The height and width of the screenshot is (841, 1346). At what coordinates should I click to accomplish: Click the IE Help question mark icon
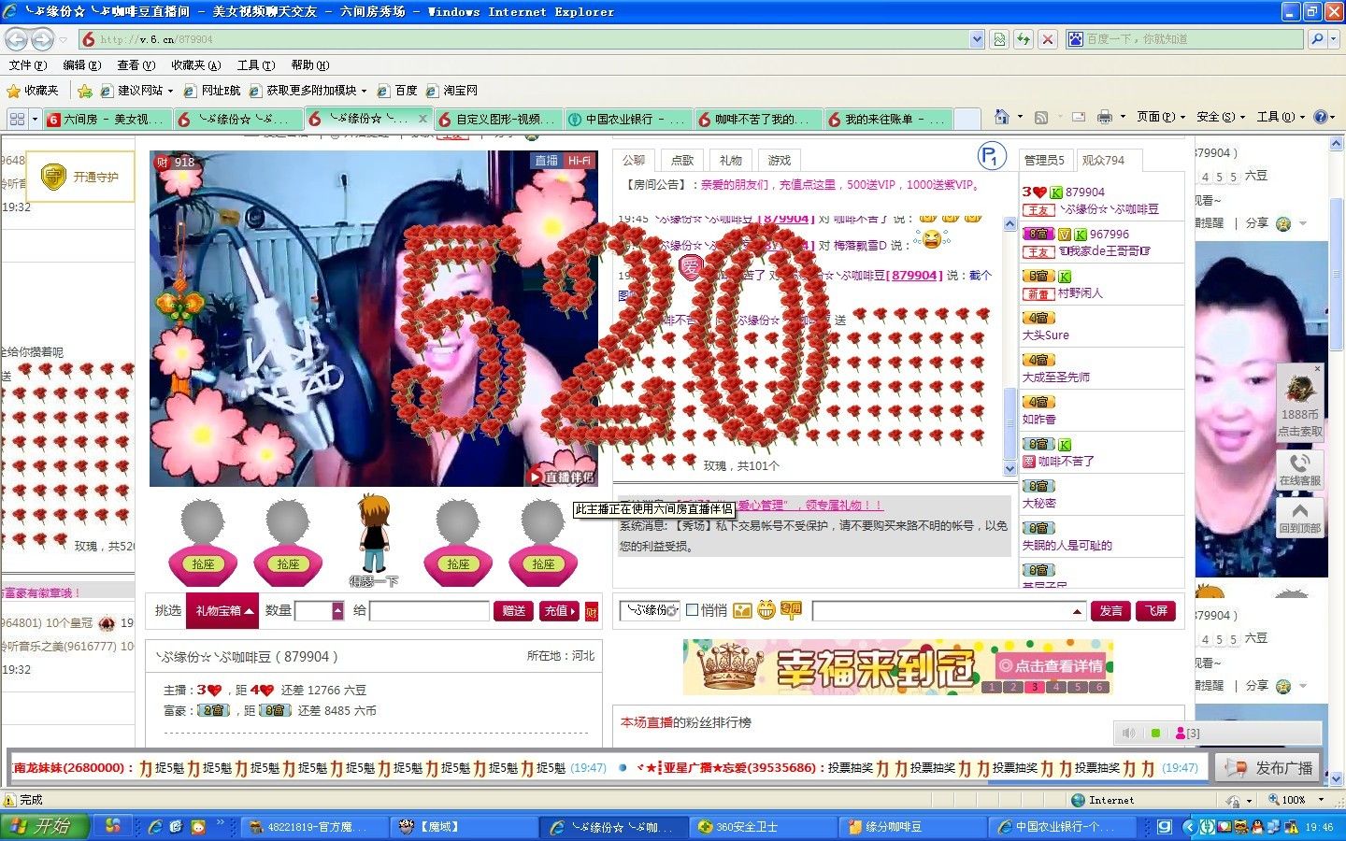click(x=1320, y=117)
